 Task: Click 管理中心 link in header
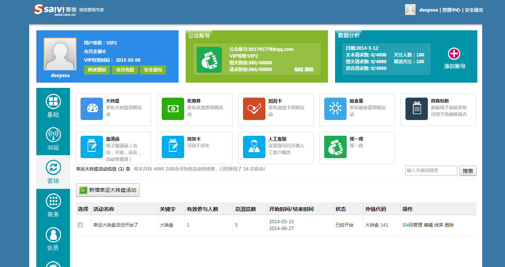pos(451,10)
